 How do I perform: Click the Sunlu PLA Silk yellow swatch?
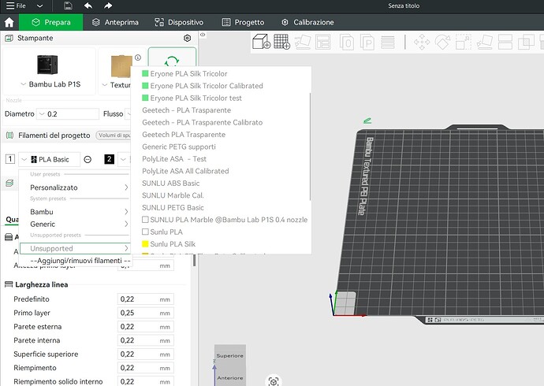145,244
